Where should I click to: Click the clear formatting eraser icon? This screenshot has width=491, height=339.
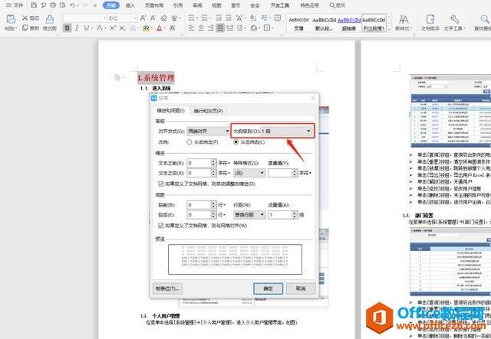click(x=163, y=18)
